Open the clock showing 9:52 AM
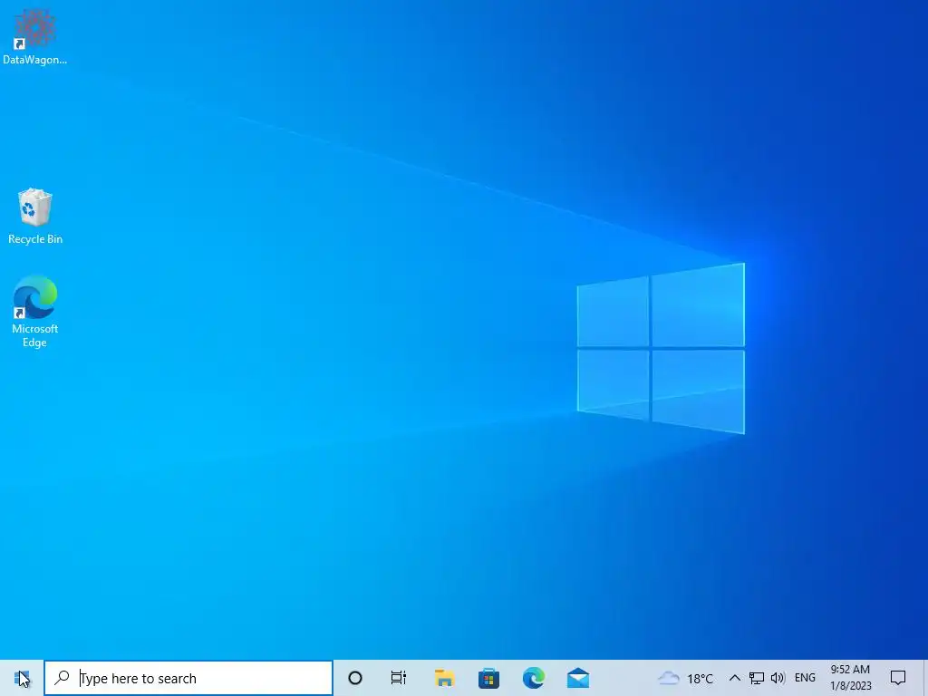 point(850,678)
